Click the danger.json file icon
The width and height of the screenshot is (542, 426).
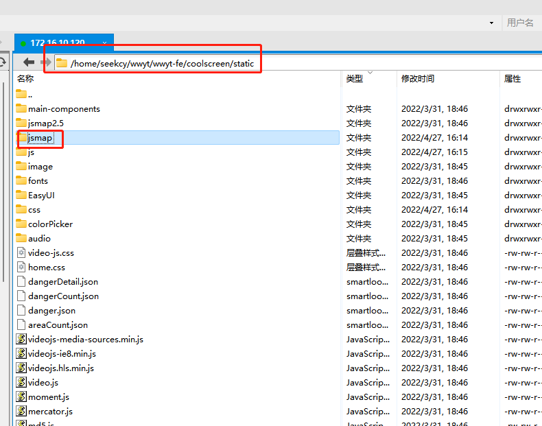pos(21,310)
